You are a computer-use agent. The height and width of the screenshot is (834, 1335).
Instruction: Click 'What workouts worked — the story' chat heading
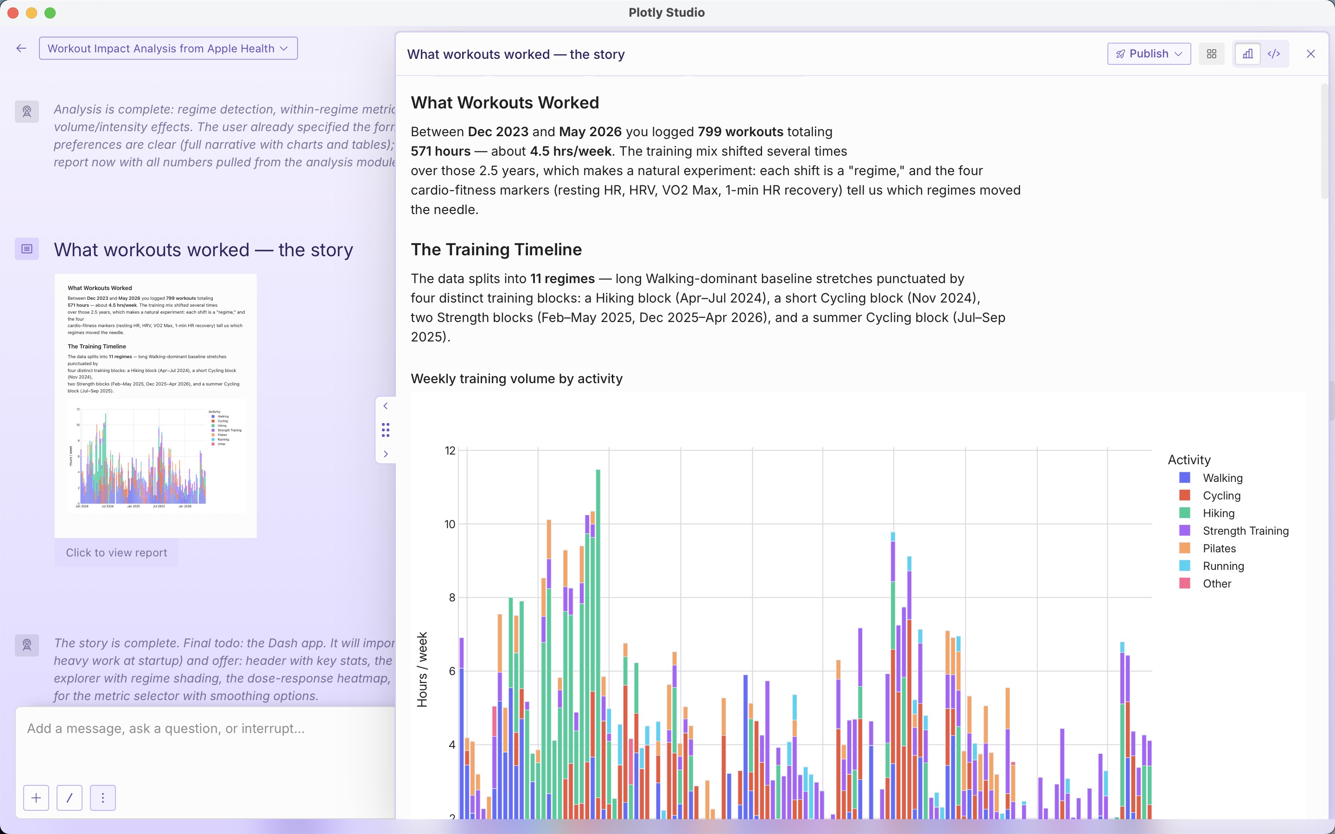tap(203, 250)
